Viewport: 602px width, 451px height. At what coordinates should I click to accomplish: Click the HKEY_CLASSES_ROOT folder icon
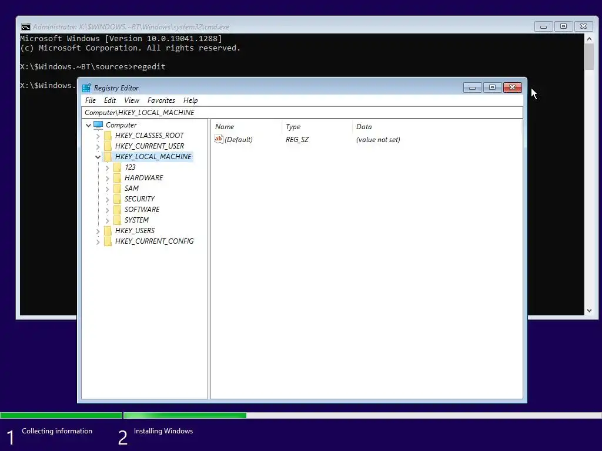pos(108,136)
